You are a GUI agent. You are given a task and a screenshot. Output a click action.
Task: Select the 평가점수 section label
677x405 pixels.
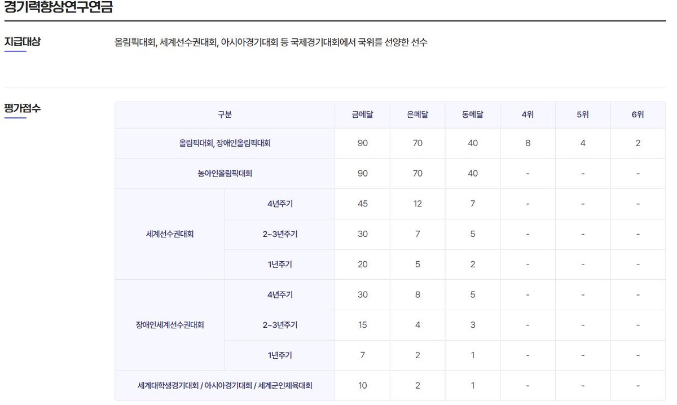(x=23, y=108)
